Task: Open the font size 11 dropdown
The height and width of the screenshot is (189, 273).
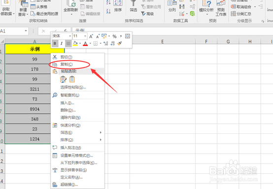Action: [85, 36]
